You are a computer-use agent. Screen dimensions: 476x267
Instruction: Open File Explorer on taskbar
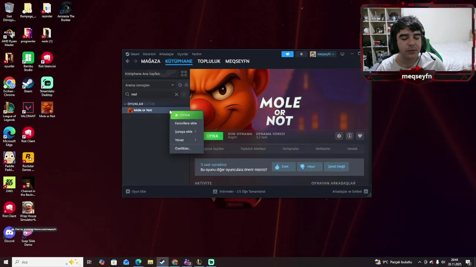pos(150,262)
